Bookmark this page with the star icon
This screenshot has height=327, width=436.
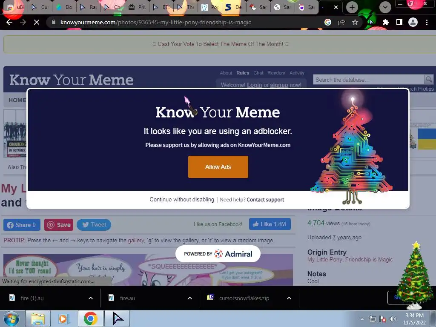pyautogui.click(x=355, y=22)
